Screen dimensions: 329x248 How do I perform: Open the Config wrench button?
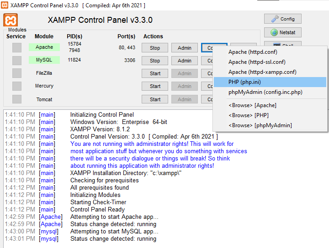(282, 19)
